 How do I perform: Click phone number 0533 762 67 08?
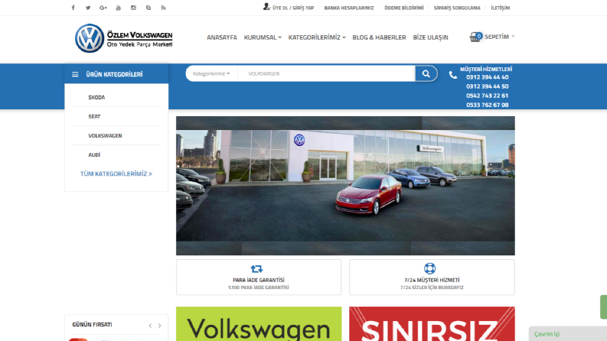pos(487,106)
